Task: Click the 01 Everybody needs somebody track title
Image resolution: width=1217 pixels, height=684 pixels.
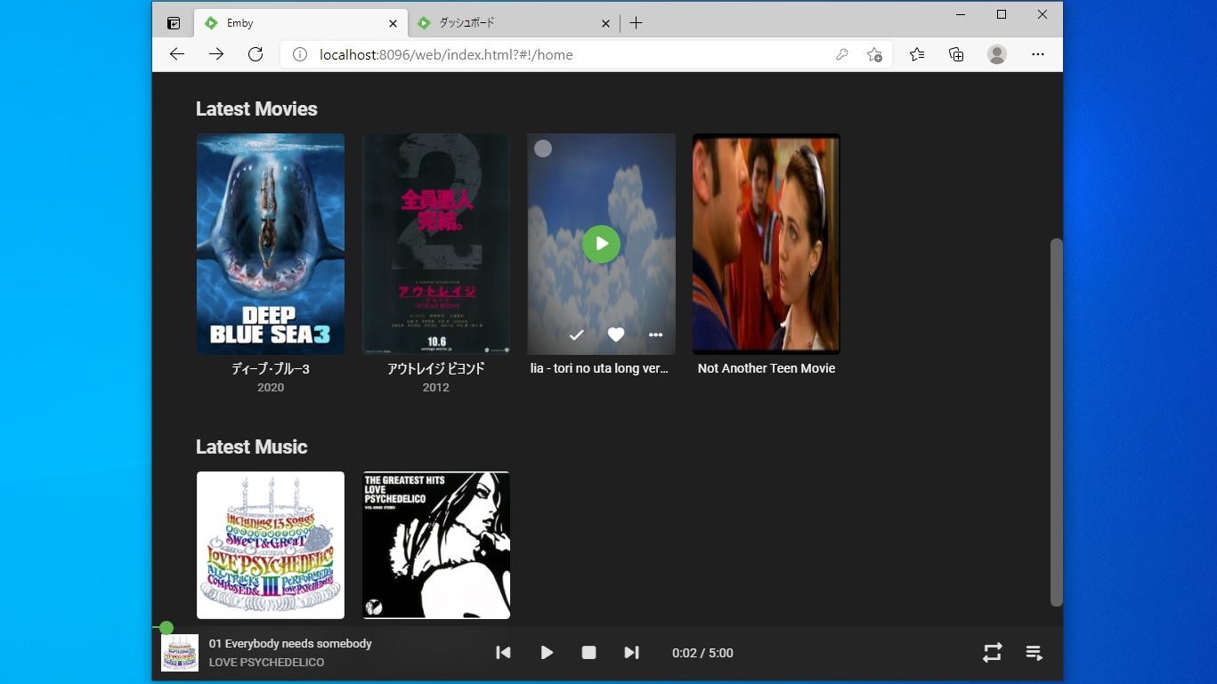Action: click(290, 643)
